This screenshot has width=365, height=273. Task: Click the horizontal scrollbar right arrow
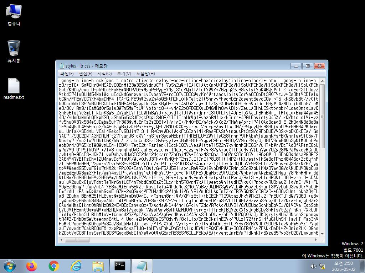[x=316, y=240]
